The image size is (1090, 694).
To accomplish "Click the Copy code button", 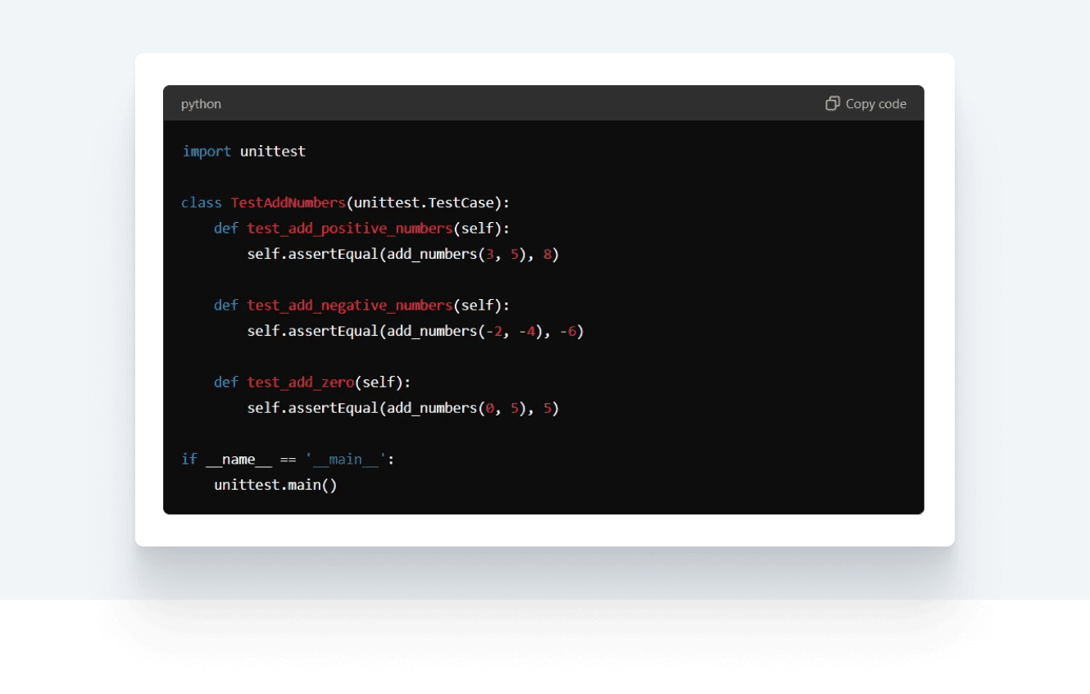I will (865, 103).
